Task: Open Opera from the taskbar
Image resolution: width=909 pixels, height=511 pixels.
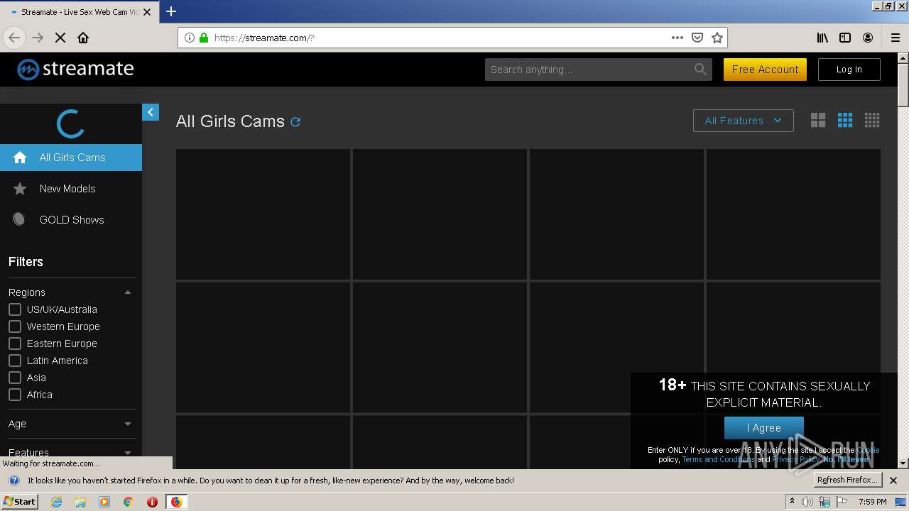Action: 152,502
